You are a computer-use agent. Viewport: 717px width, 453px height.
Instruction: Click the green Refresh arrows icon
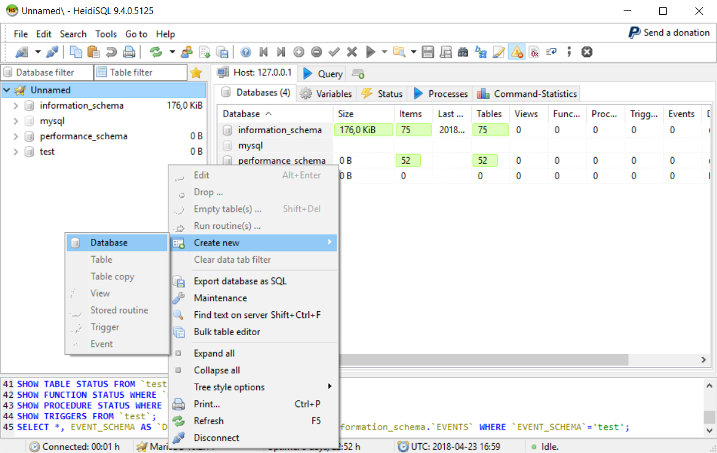click(156, 52)
